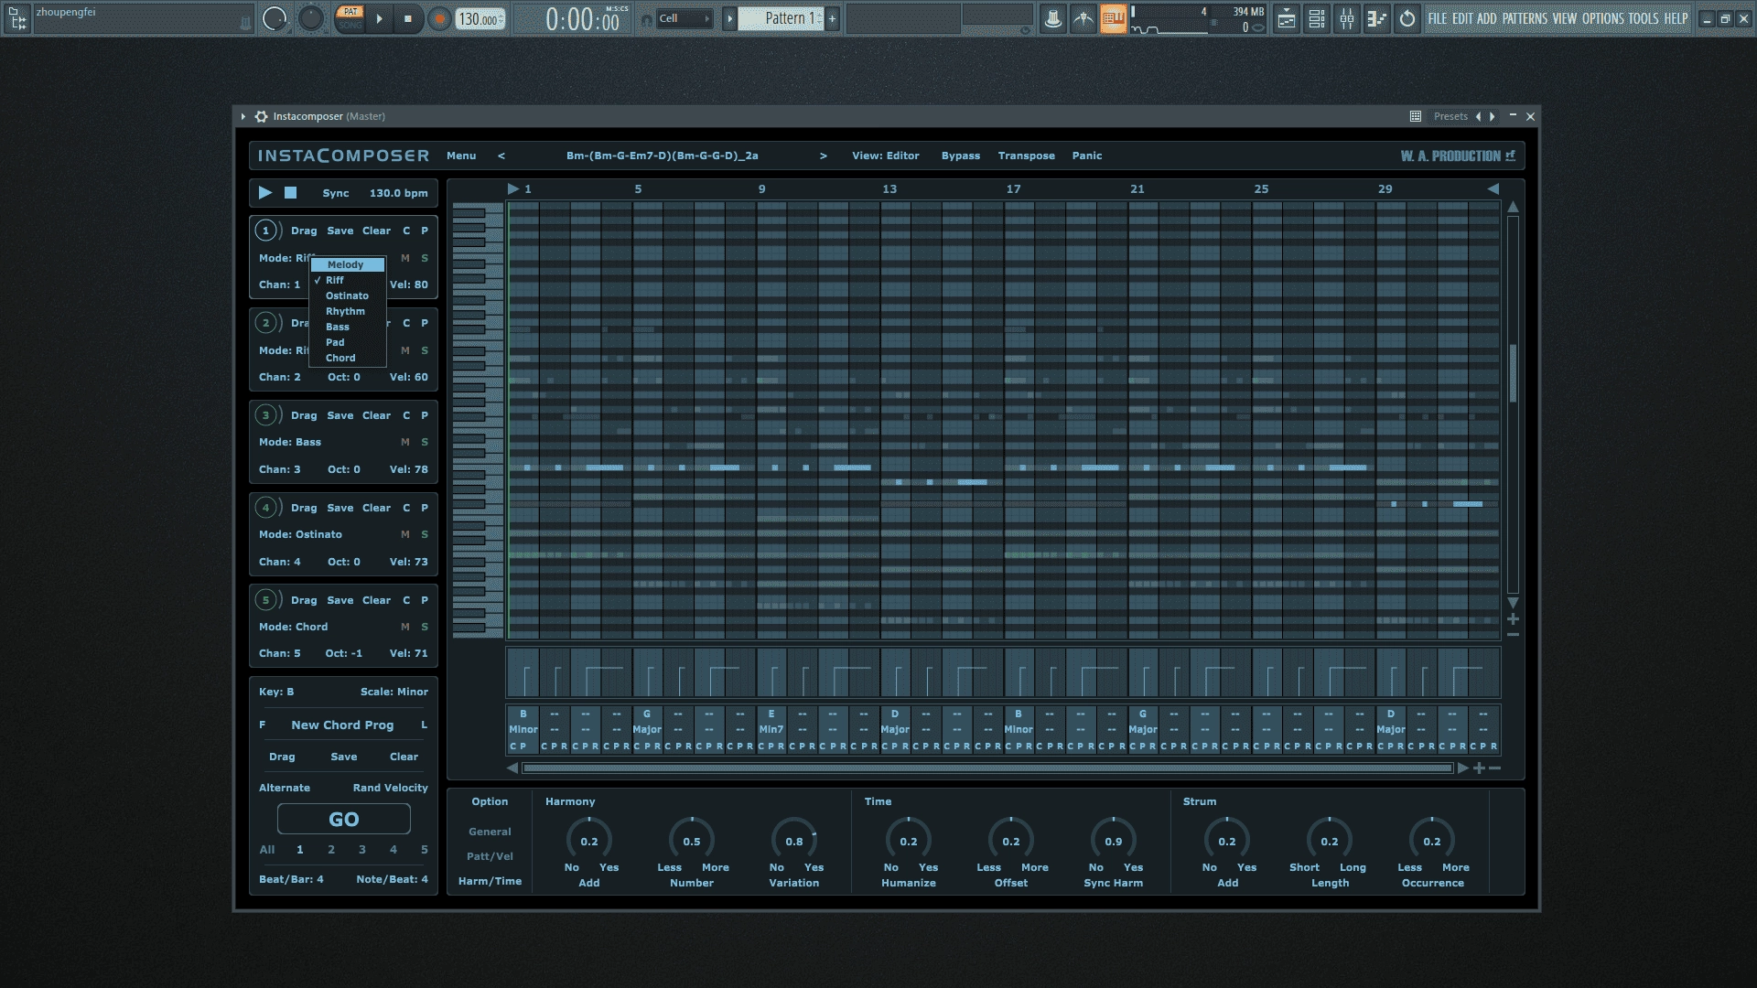1757x988 pixels.
Task: Open the PATTERNS menu in FL Studio
Action: 1525,18
